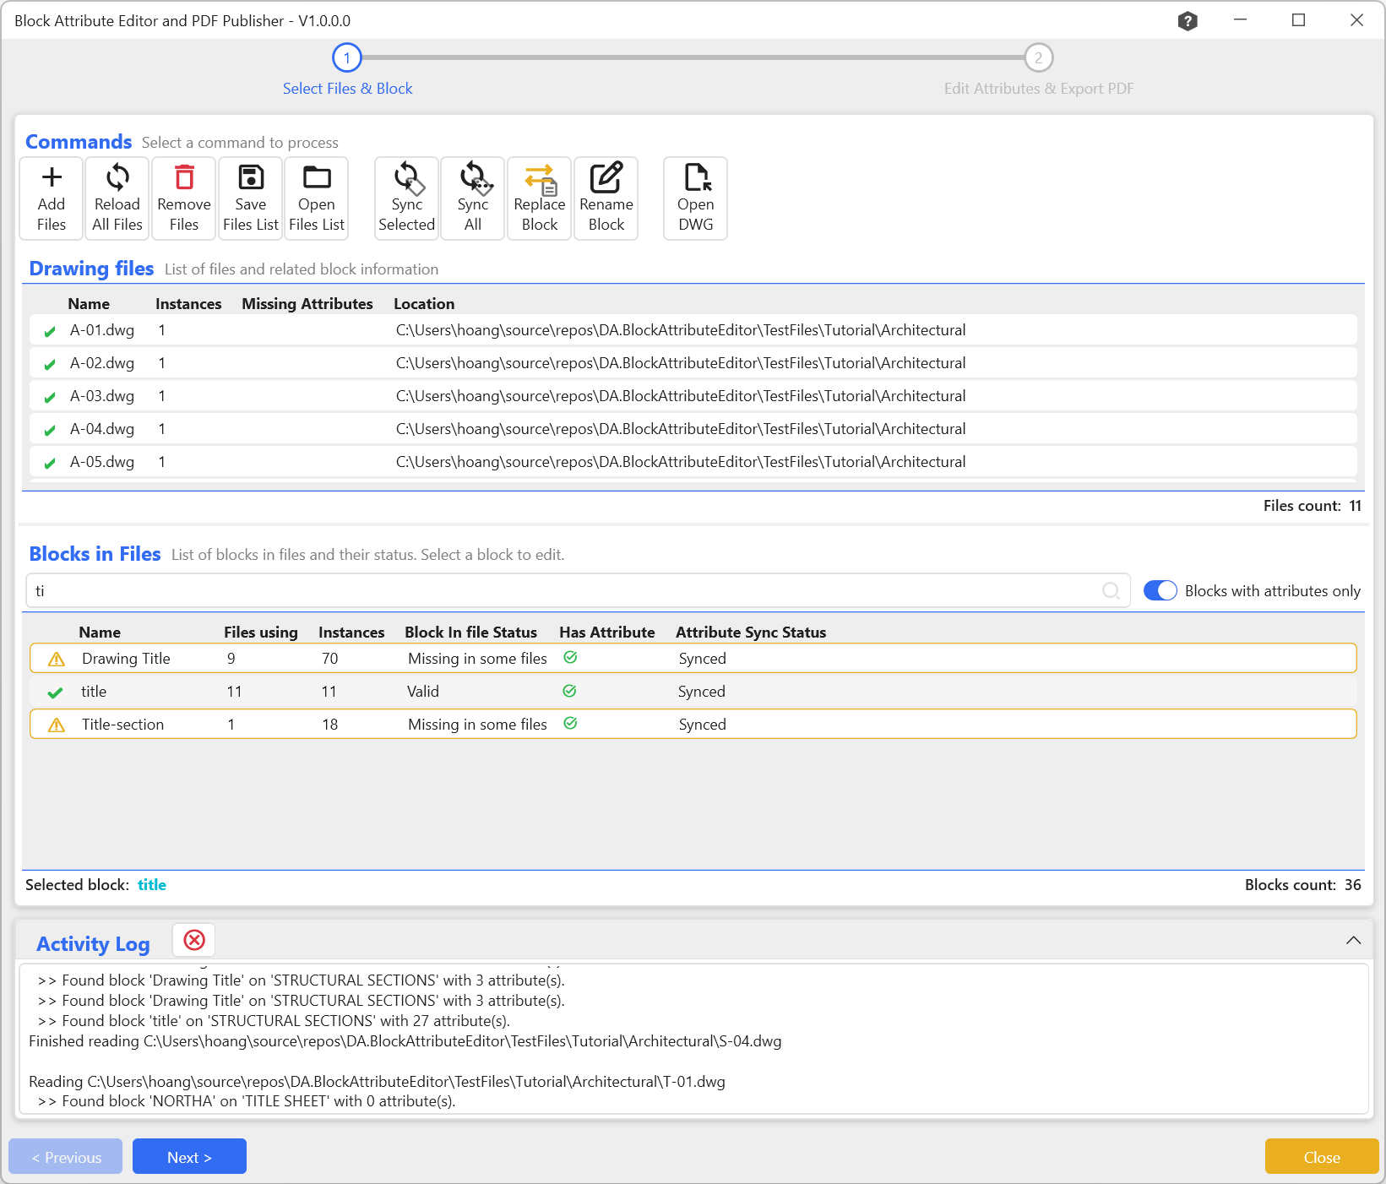The image size is (1386, 1184).
Task: Click the warning icon beside Drawing Title
Action: pos(57,659)
